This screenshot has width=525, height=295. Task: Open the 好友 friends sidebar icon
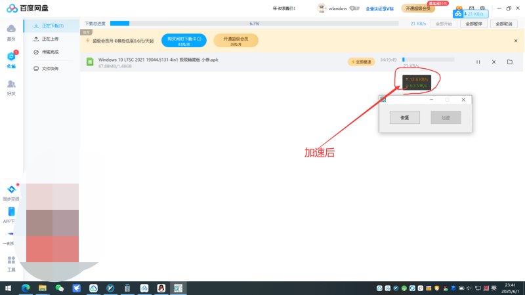[x=11, y=86]
